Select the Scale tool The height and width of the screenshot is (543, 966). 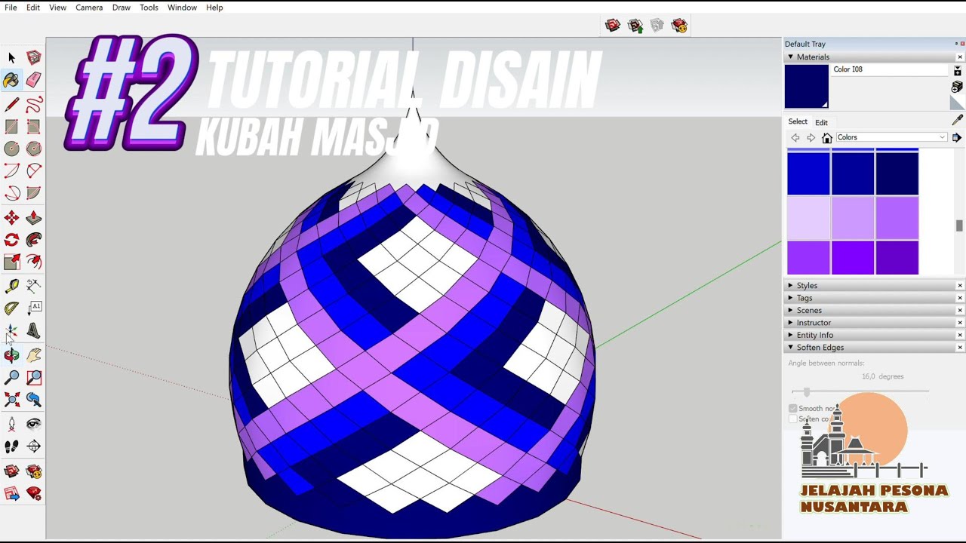click(x=11, y=262)
